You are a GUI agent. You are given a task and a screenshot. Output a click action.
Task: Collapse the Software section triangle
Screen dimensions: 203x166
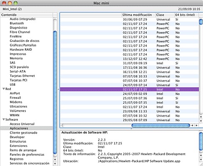pyautogui.click(x=4, y=120)
